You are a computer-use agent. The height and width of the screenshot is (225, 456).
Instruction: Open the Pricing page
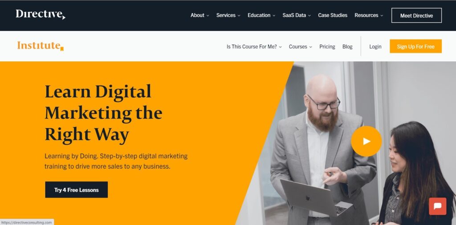[327, 47]
